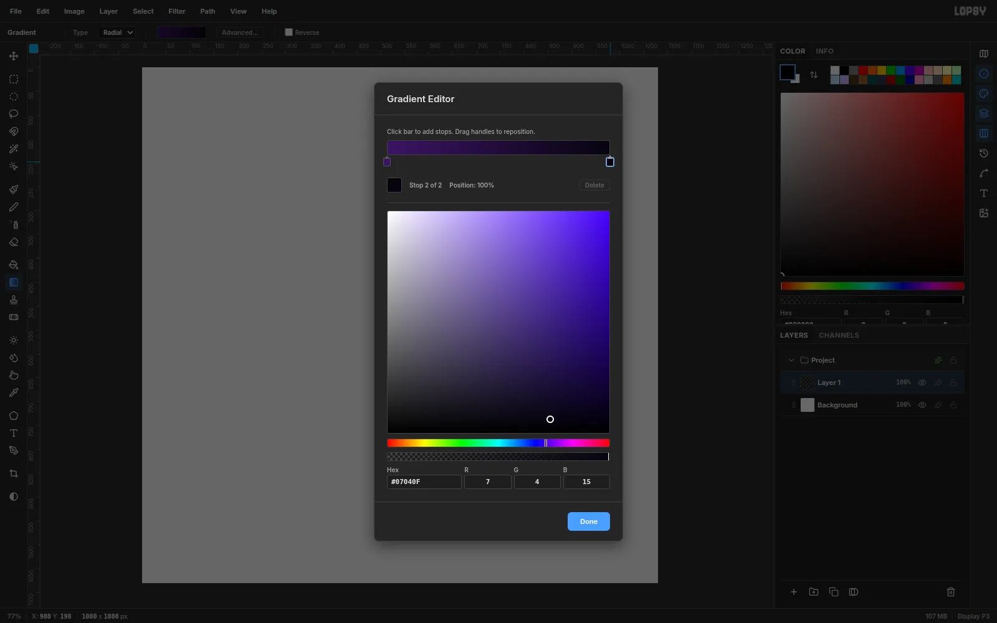Image resolution: width=997 pixels, height=623 pixels.
Task: Click opacity slider in Gradient Editor
Action: (x=499, y=457)
